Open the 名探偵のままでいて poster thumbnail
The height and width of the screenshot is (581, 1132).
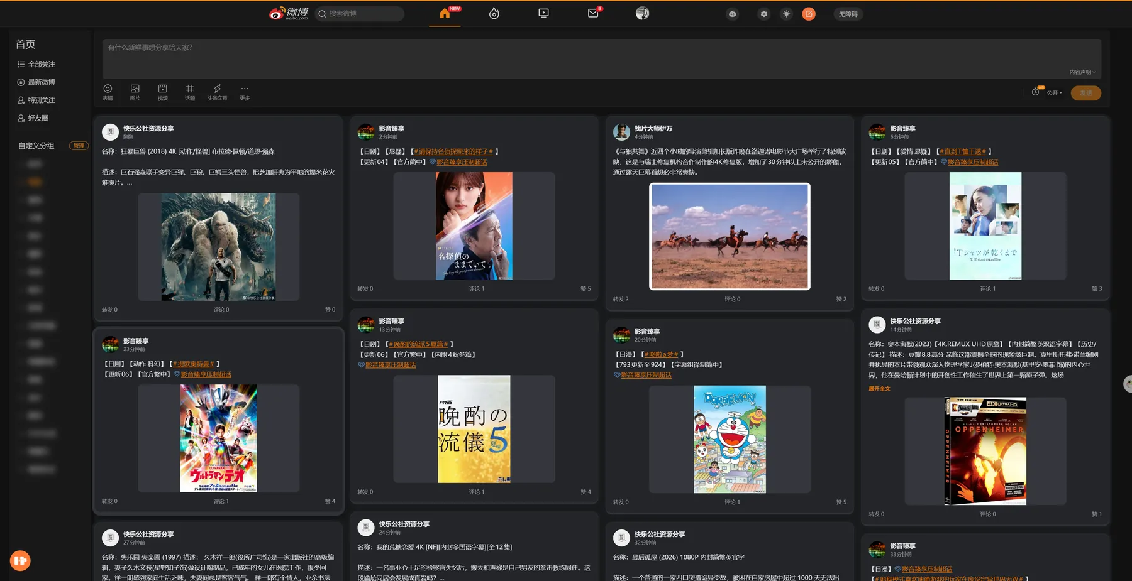[474, 226]
